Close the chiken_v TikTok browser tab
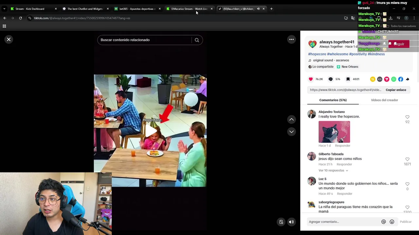This screenshot has height=235, width=419. click(x=264, y=9)
